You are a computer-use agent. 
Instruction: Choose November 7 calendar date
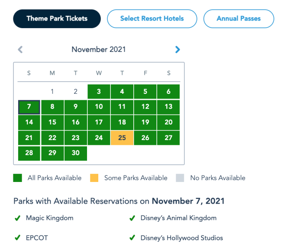(29, 107)
